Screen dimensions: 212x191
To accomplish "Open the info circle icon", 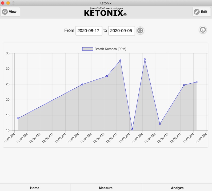I will coord(203,30).
